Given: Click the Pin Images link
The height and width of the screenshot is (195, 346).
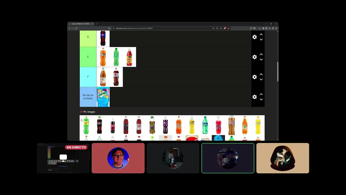Looking at the screenshot, I should (89, 112).
